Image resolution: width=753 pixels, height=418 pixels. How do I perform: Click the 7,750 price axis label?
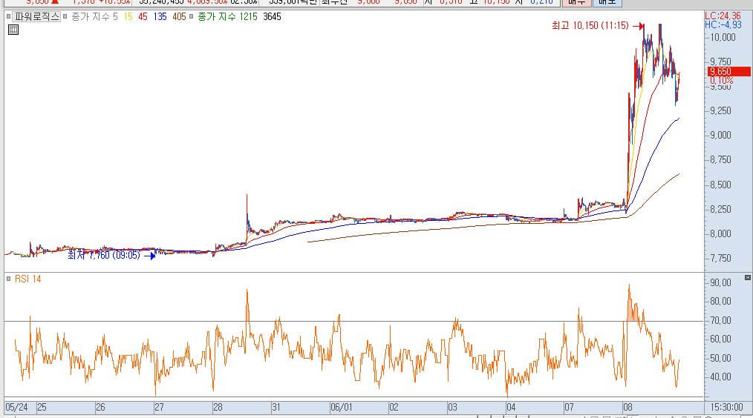tap(720, 259)
